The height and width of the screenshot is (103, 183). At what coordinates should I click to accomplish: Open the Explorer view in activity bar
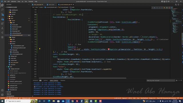[2, 5]
